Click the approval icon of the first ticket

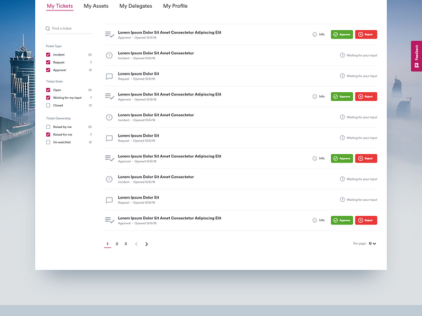point(109,35)
